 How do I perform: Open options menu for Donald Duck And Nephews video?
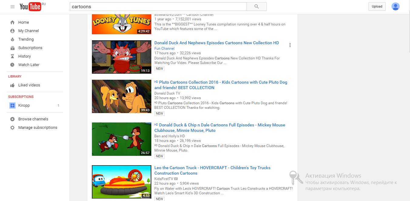[290, 45]
